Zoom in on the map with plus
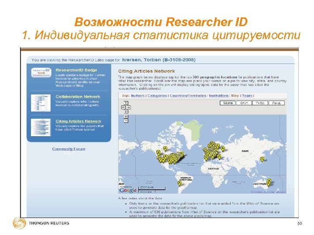The height and width of the screenshot is (235, 314). point(126,117)
